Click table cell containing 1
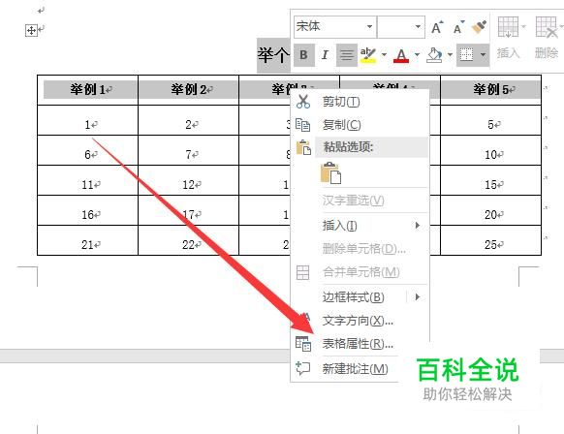Viewport: 564px width, 434px height. 88,120
